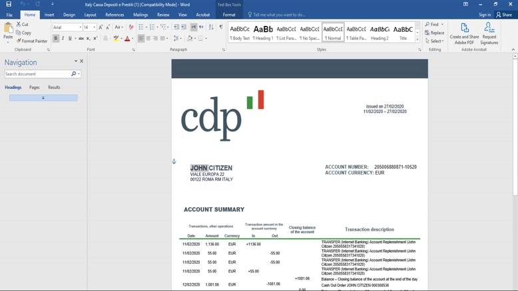Increase font size with the grow font icon

(x=101, y=27)
